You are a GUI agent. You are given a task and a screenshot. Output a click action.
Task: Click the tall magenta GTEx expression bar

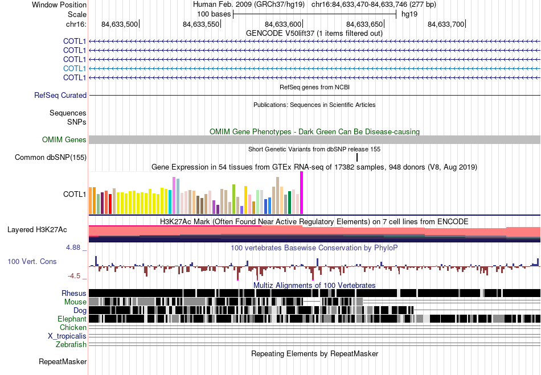coord(302,193)
